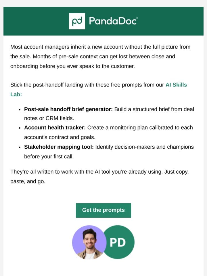Click the bullet before Post-sale handoff brief
Viewport: 207px width, 276px height.
(20, 110)
